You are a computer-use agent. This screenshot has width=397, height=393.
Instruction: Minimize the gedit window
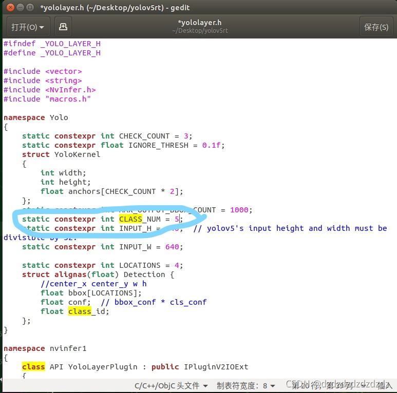pos(20,7)
